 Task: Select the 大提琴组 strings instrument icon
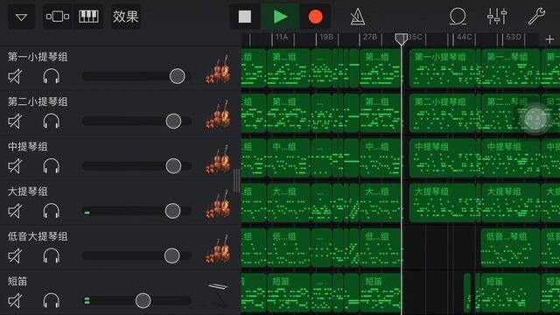coord(218,204)
